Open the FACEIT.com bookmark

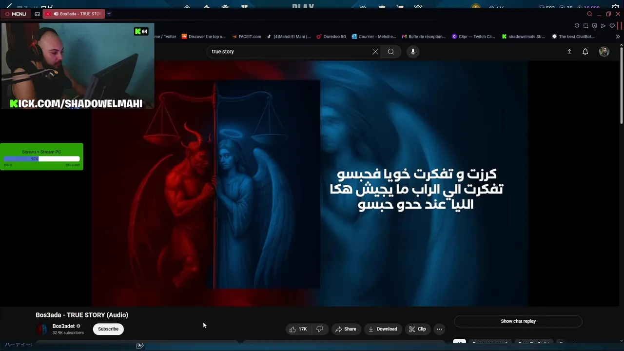pos(247,37)
